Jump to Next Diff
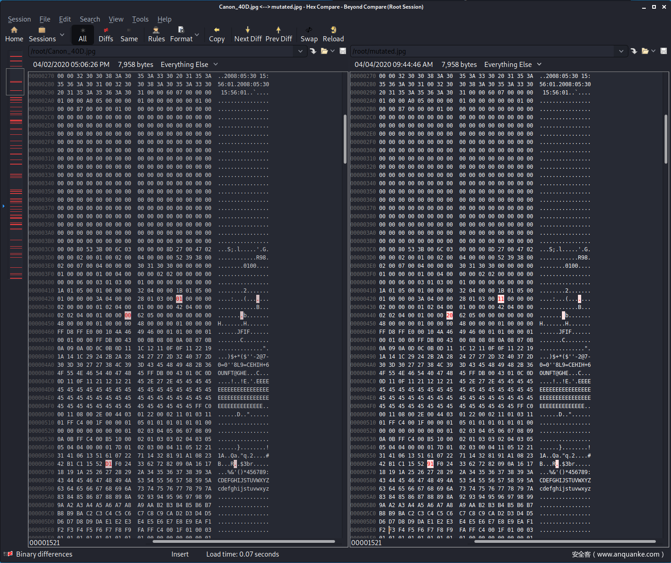The width and height of the screenshot is (671, 563). tap(247, 30)
